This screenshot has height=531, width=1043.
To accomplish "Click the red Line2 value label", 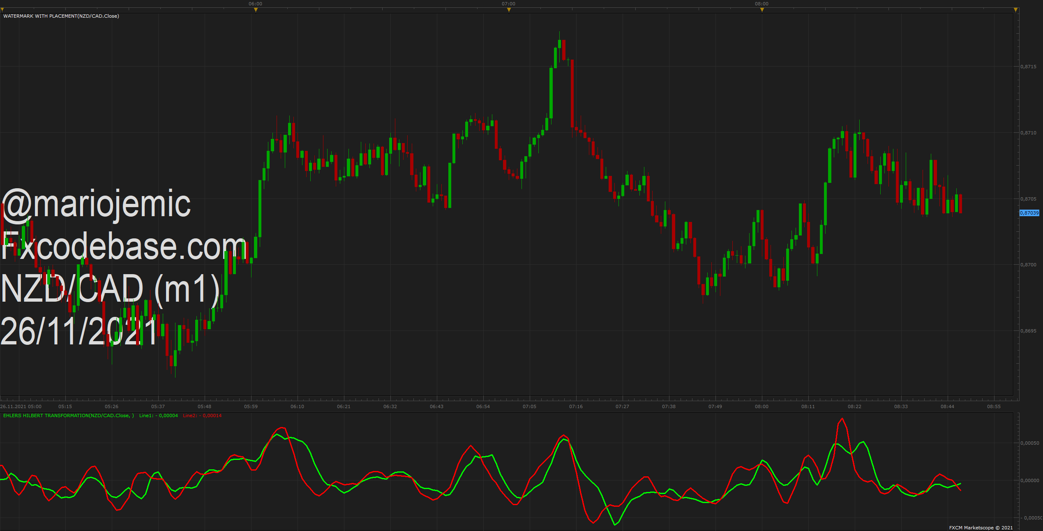I will coord(202,416).
